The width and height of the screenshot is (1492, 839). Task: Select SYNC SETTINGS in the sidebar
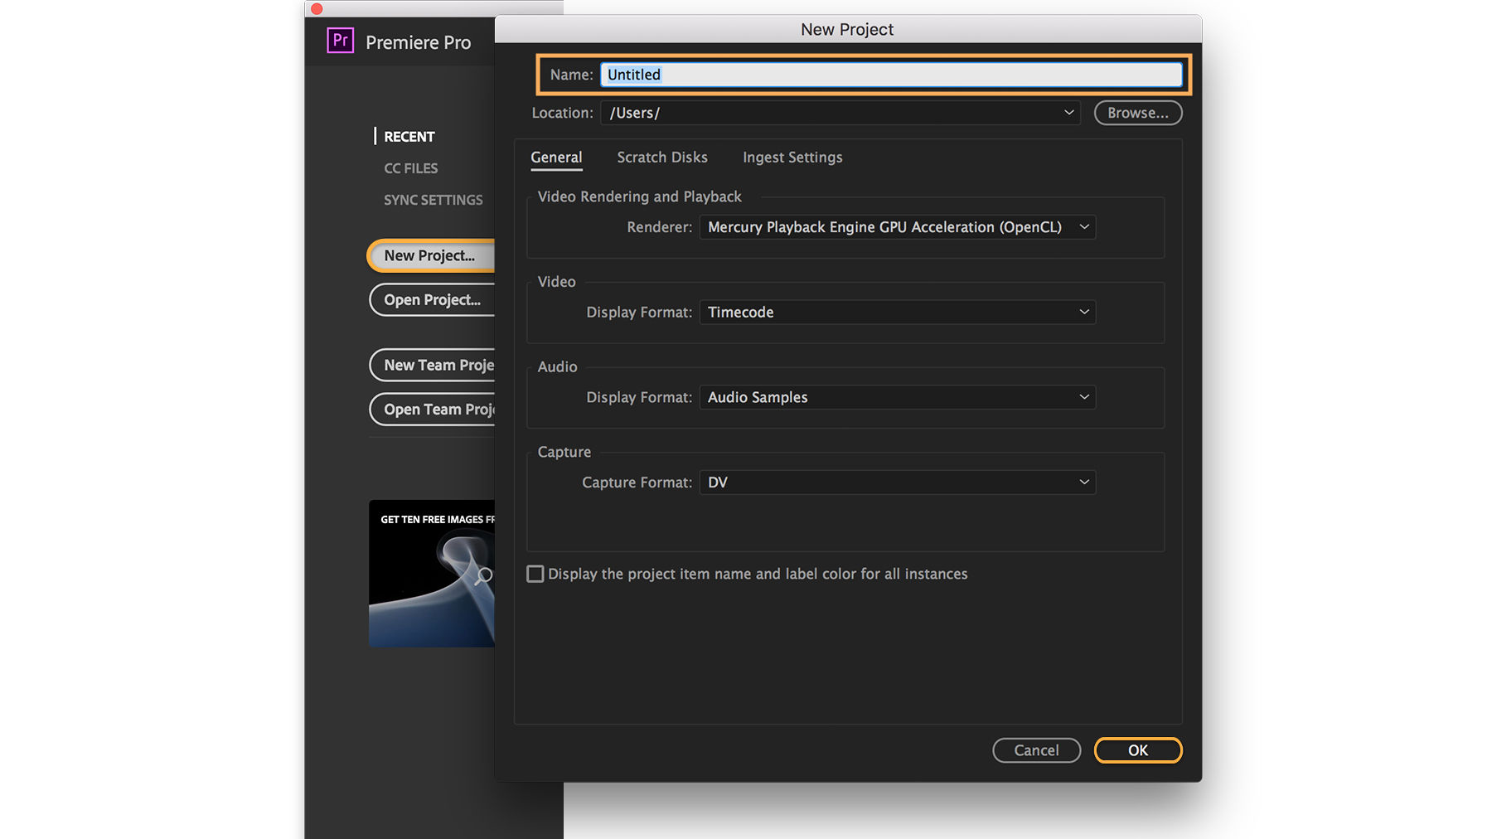pyautogui.click(x=433, y=199)
